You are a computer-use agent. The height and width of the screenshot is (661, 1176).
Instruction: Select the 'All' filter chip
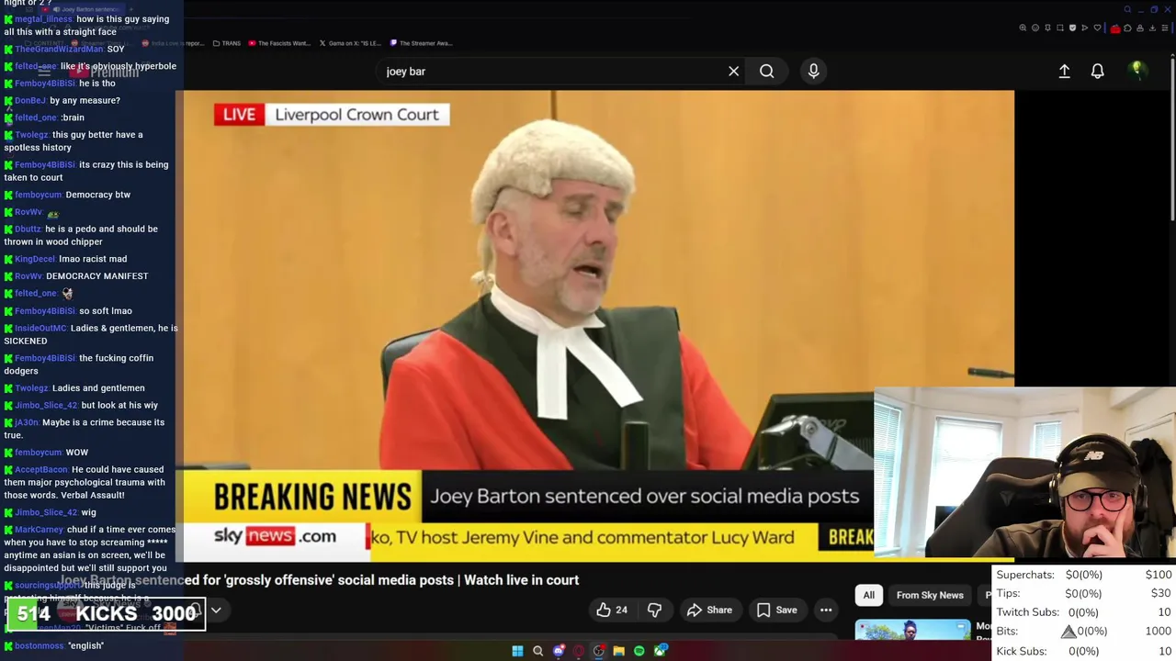click(x=868, y=595)
